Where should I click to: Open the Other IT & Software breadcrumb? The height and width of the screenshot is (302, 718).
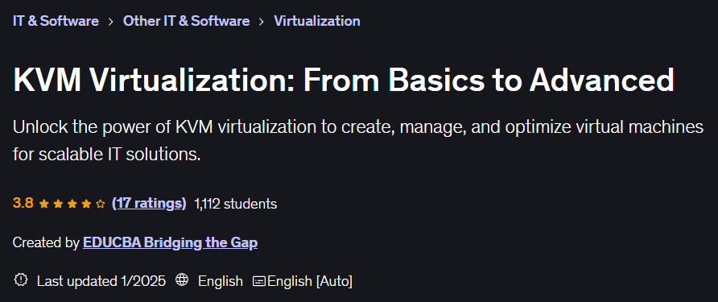[x=187, y=21]
